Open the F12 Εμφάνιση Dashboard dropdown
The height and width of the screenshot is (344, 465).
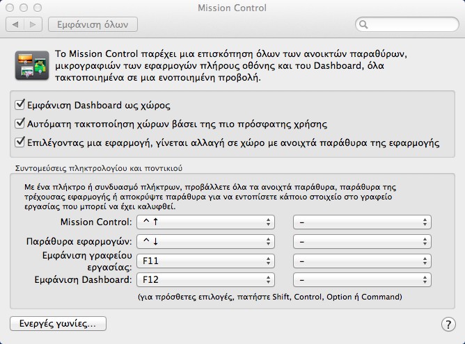tap(205, 280)
